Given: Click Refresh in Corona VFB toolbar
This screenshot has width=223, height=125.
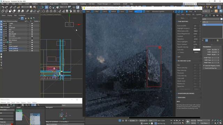Looking at the screenshot, I should tap(112, 11).
